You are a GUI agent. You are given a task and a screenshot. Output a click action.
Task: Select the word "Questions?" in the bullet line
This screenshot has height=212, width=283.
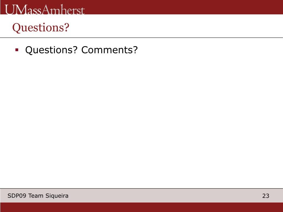coord(51,50)
